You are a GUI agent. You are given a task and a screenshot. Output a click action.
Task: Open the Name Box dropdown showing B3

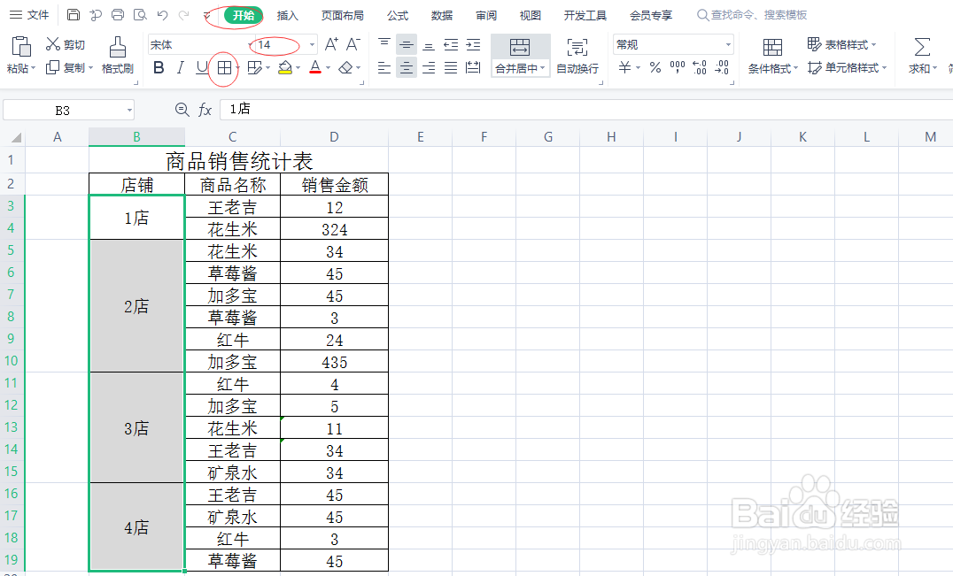point(129,110)
